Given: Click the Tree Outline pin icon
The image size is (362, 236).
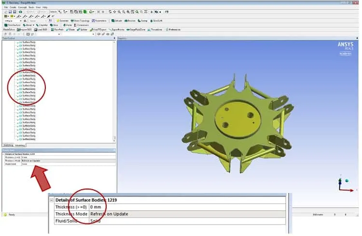Looking at the screenshot, I should [114, 38].
